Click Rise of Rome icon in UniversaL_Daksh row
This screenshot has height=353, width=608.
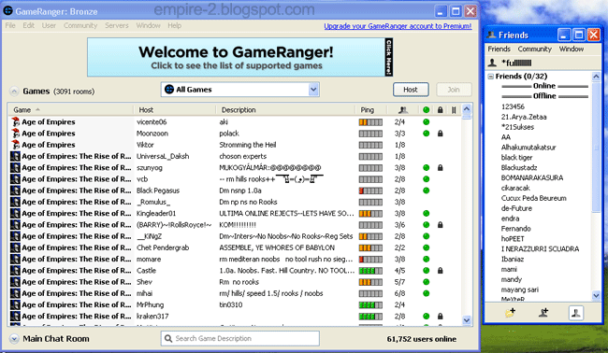tap(15, 156)
